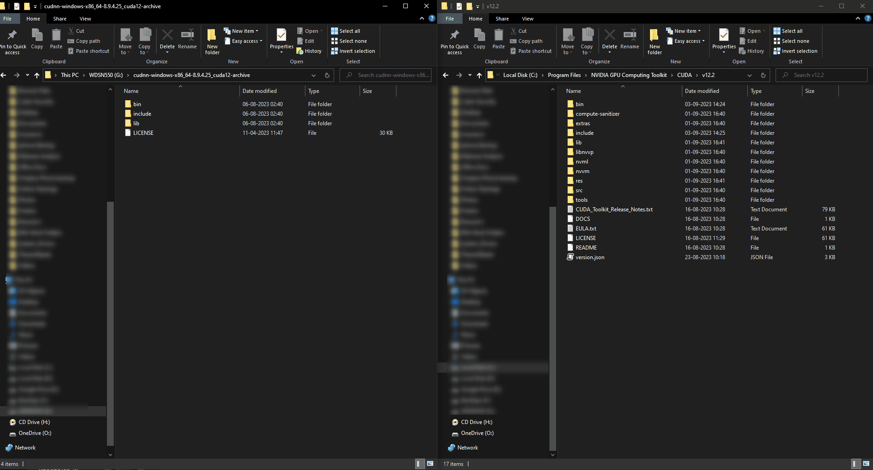Refresh the left window address bar
The width and height of the screenshot is (873, 470).
[x=327, y=75]
